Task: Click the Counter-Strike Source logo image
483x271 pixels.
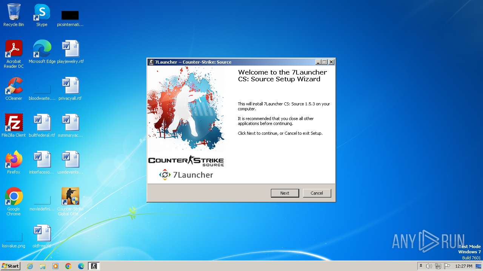Action: click(186, 161)
